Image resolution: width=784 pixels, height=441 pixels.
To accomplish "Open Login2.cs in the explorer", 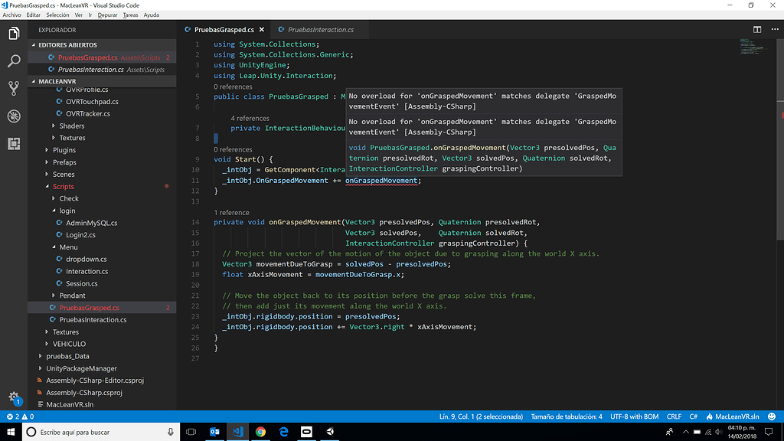I will pos(80,235).
